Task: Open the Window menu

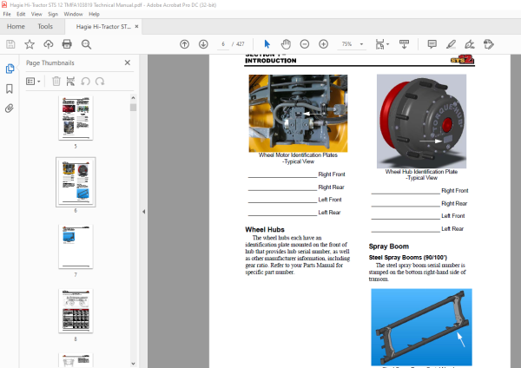Action: 73,14
